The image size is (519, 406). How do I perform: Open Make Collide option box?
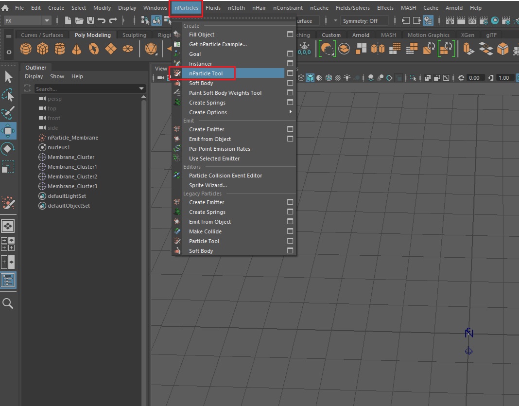(290, 231)
